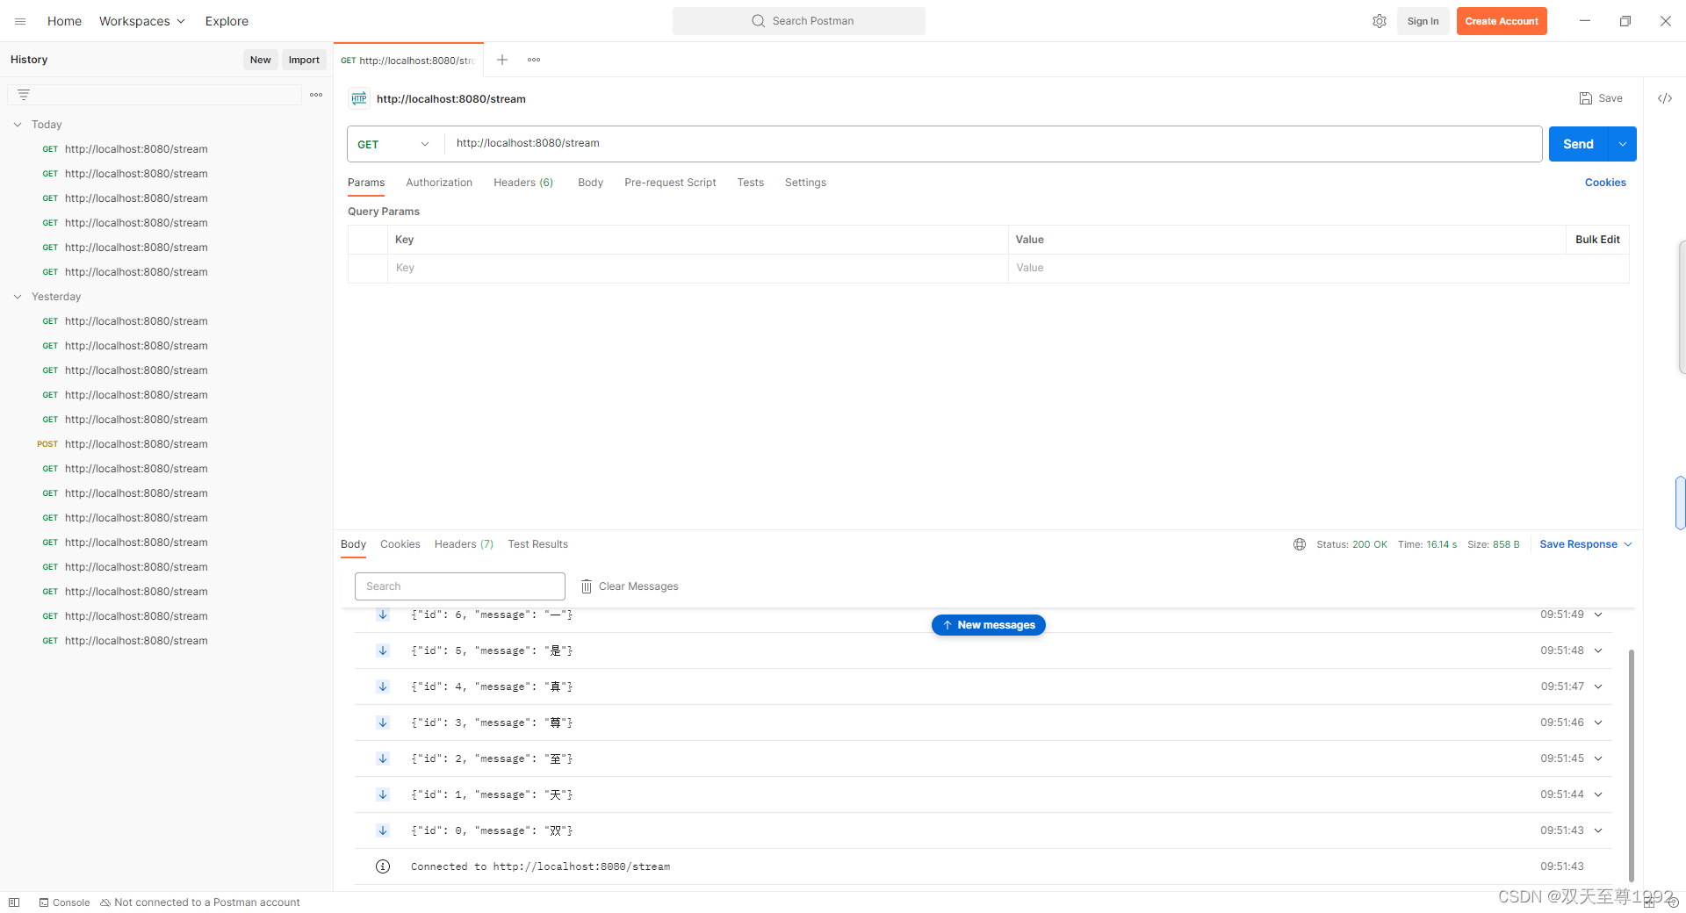
Task: Expand the message with id 6
Action: click(x=1598, y=615)
